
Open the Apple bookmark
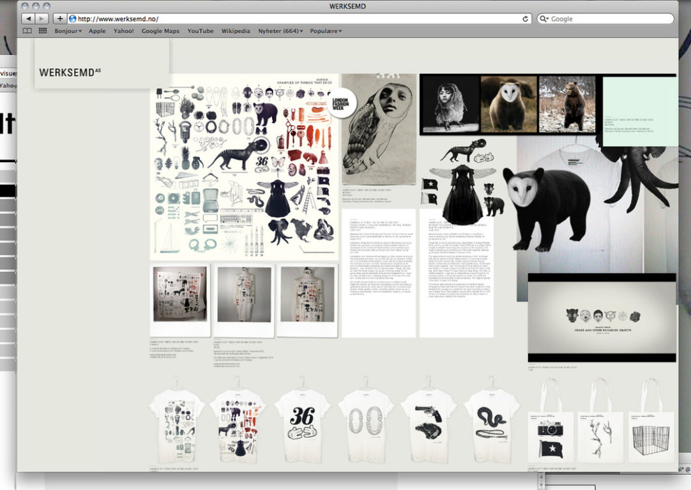coord(97,31)
